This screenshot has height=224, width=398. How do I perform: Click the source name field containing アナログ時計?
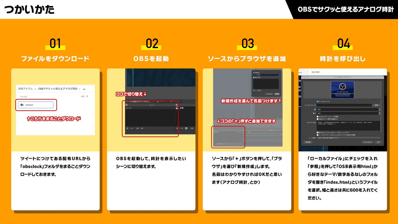(x=266, y=75)
